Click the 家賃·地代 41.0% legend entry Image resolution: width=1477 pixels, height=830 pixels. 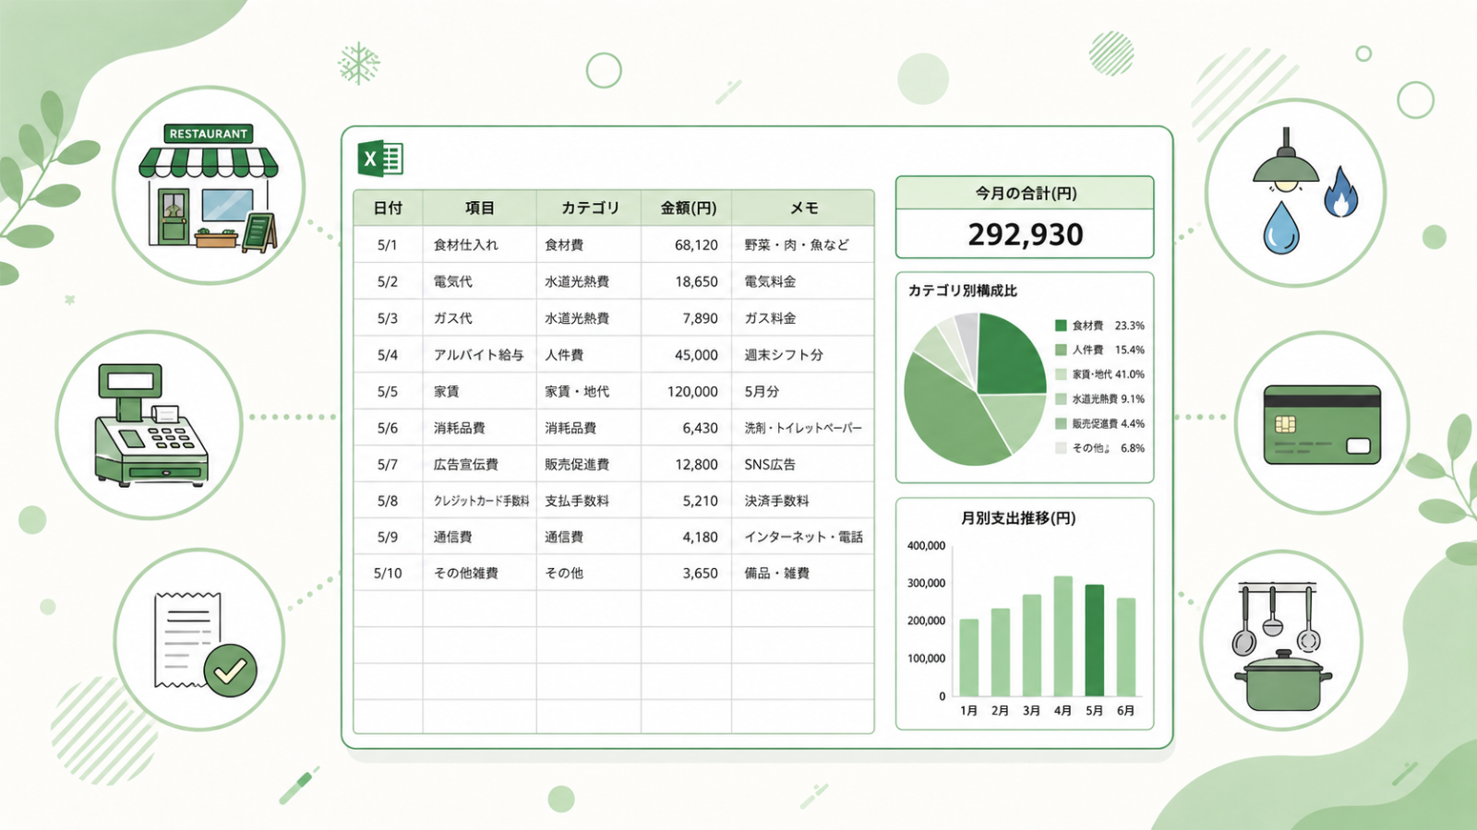[1099, 374]
